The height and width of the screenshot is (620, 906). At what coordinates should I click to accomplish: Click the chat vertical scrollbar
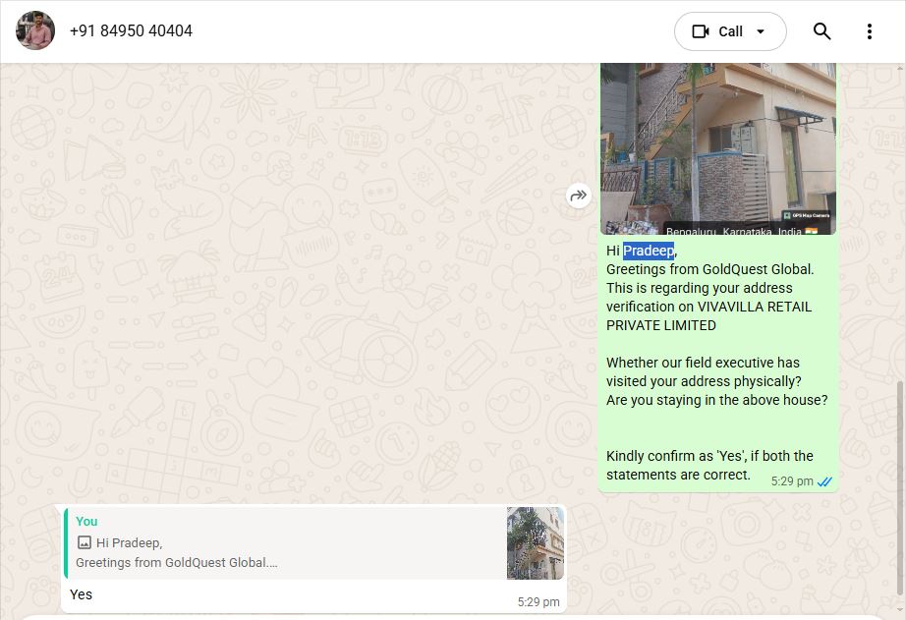(899, 486)
